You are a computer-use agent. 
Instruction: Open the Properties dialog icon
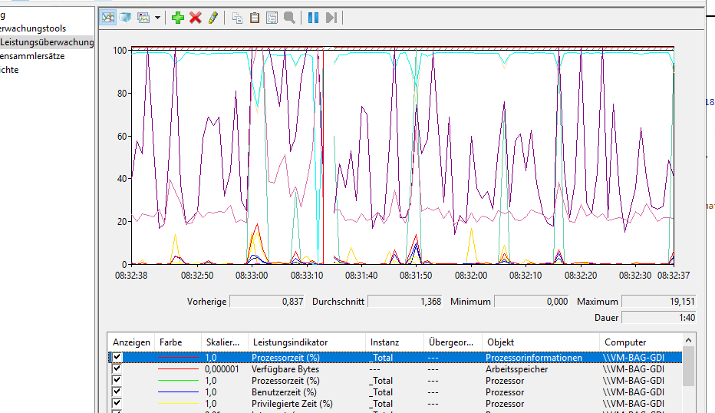tap(272, 18)
